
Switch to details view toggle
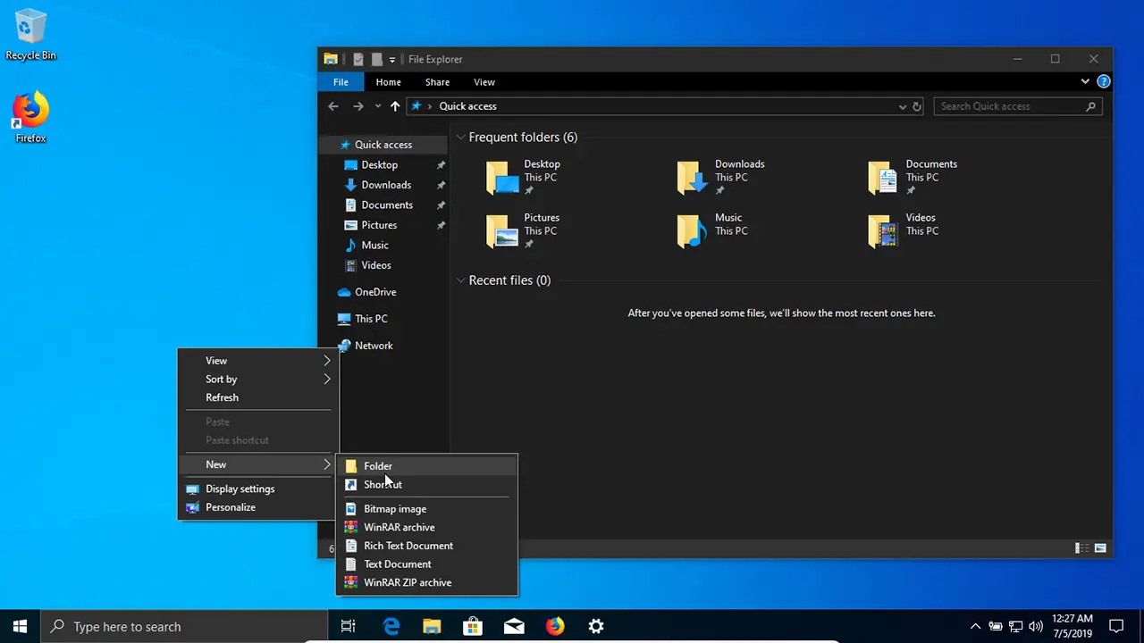coord(1081,548)
